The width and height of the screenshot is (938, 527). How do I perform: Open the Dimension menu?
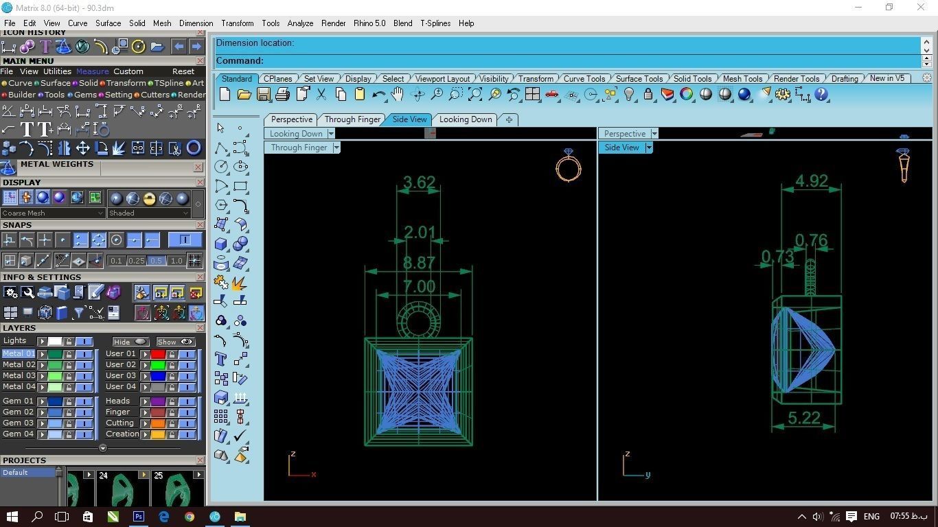click(x=196, y=23)
